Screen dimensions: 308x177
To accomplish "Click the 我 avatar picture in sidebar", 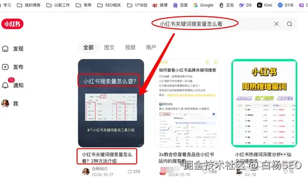I will click(5, 103).
